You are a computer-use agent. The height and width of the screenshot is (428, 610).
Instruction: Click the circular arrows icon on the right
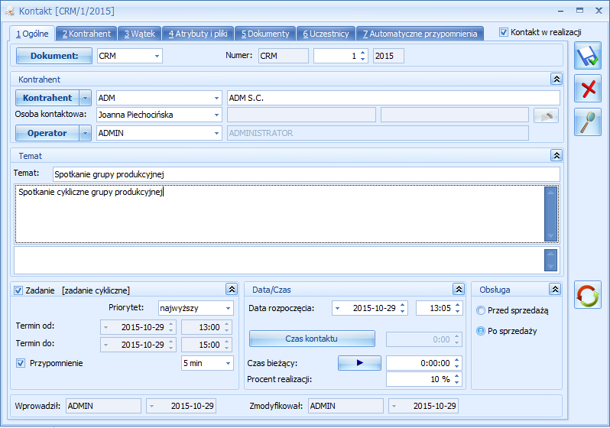tap(587, 295)
